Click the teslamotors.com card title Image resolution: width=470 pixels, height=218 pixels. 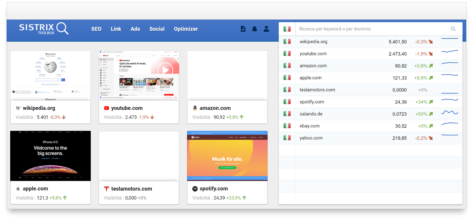click(x=132, y=189)
